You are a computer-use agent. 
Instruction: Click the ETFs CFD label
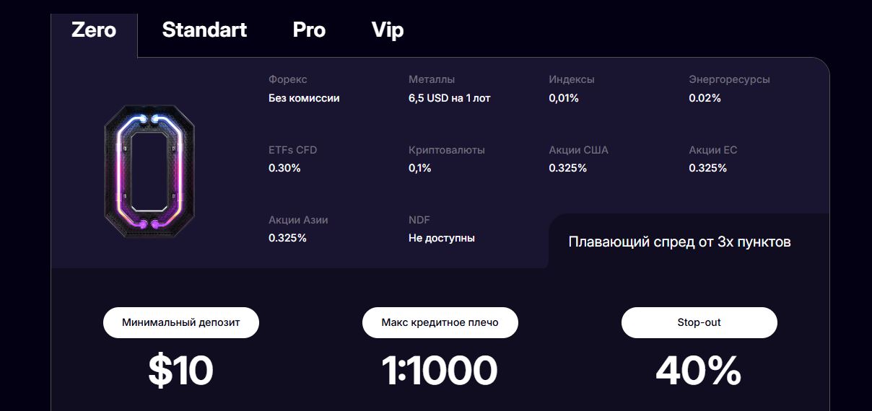[292, 150]
